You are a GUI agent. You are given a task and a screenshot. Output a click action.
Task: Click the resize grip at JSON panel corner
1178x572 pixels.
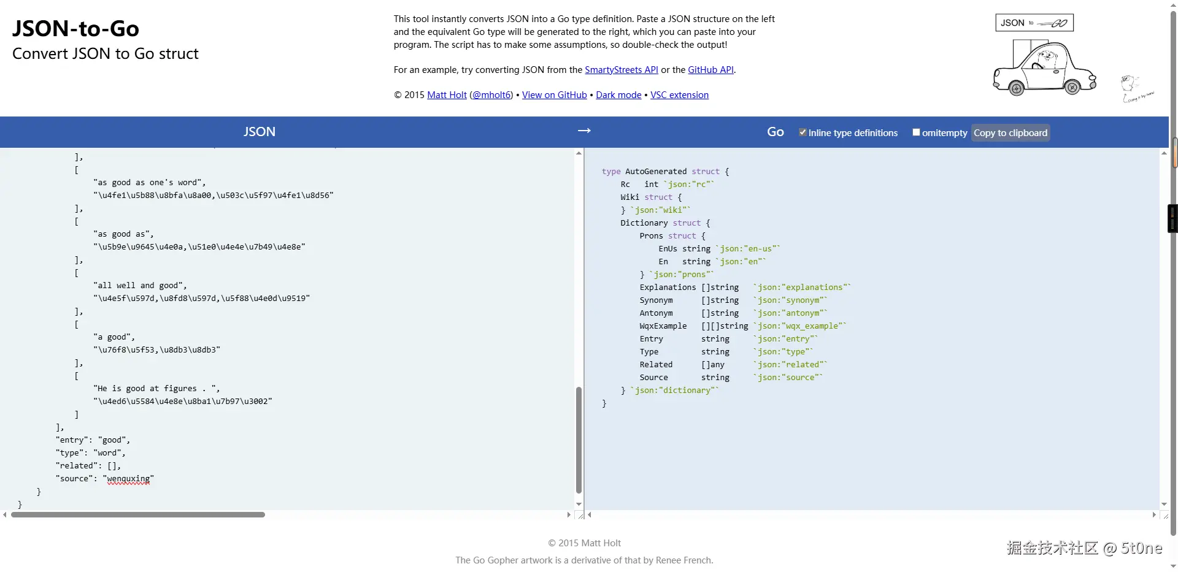pos(580,516)
